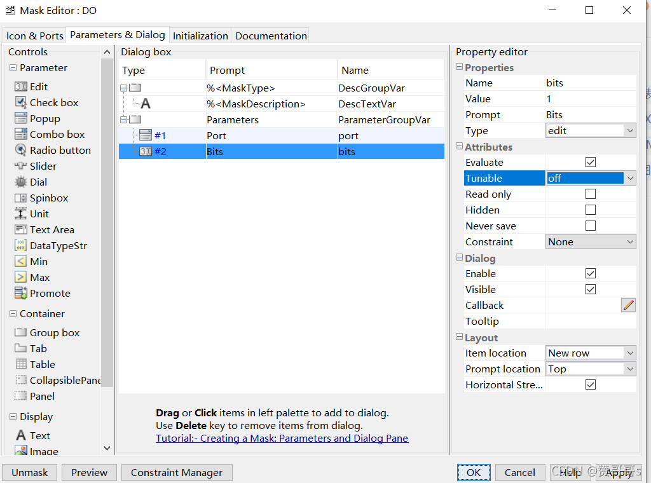Pick the Radio button control icon

tap(21, 150)
